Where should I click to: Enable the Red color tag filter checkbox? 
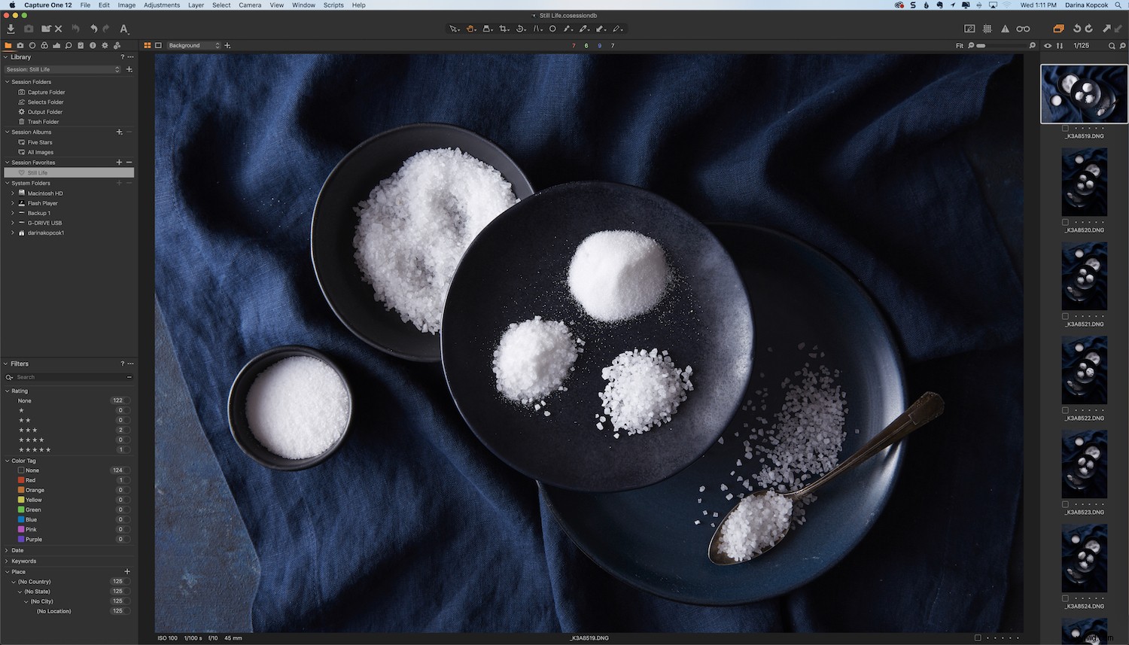(20, 479)
